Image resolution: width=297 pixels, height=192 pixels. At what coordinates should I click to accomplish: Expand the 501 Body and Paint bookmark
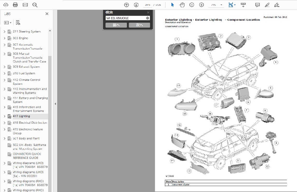click(x=5, y=139)
